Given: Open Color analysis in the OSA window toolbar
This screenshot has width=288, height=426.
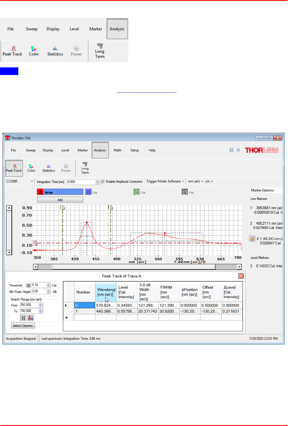Looking at the screenshot, I should (31, 168).
